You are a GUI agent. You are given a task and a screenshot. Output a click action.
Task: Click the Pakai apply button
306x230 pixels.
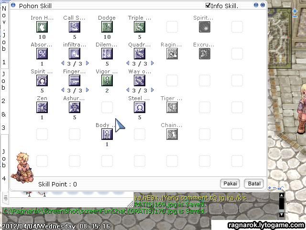point(230,184)
